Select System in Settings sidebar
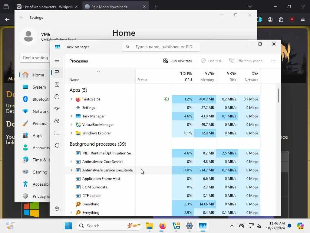The width and height of the screenshot is (310, 233). pos(35,87)
